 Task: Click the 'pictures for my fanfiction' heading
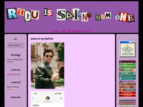tap(42, 39)
